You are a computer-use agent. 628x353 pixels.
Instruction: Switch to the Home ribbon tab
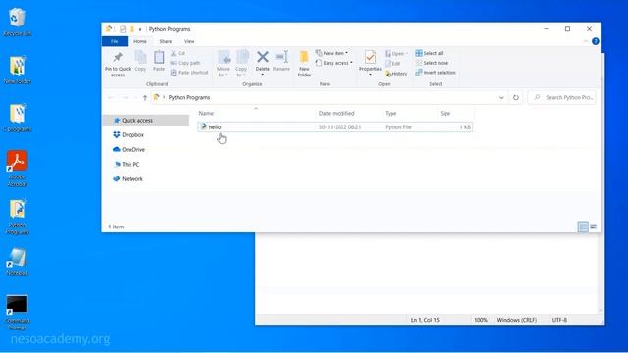point(140,41)
